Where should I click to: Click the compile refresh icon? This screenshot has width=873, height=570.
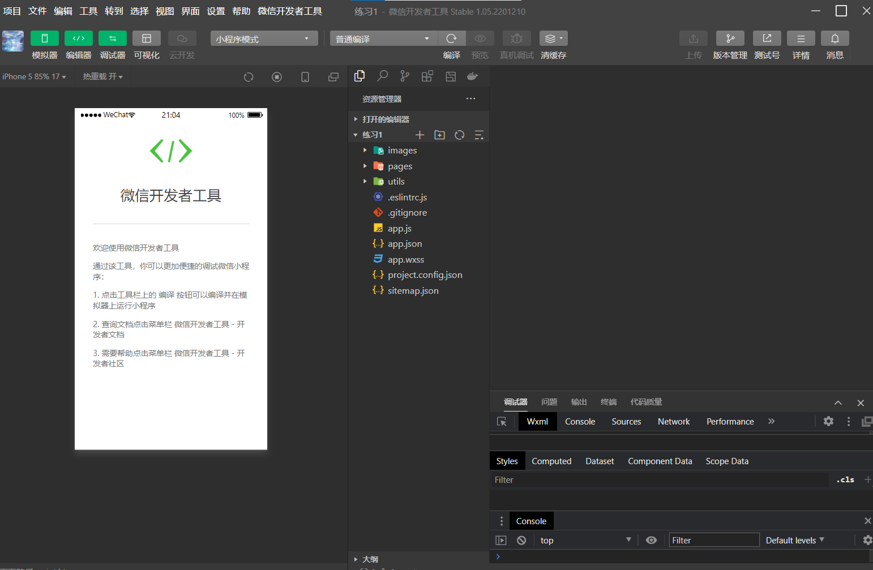451,38
